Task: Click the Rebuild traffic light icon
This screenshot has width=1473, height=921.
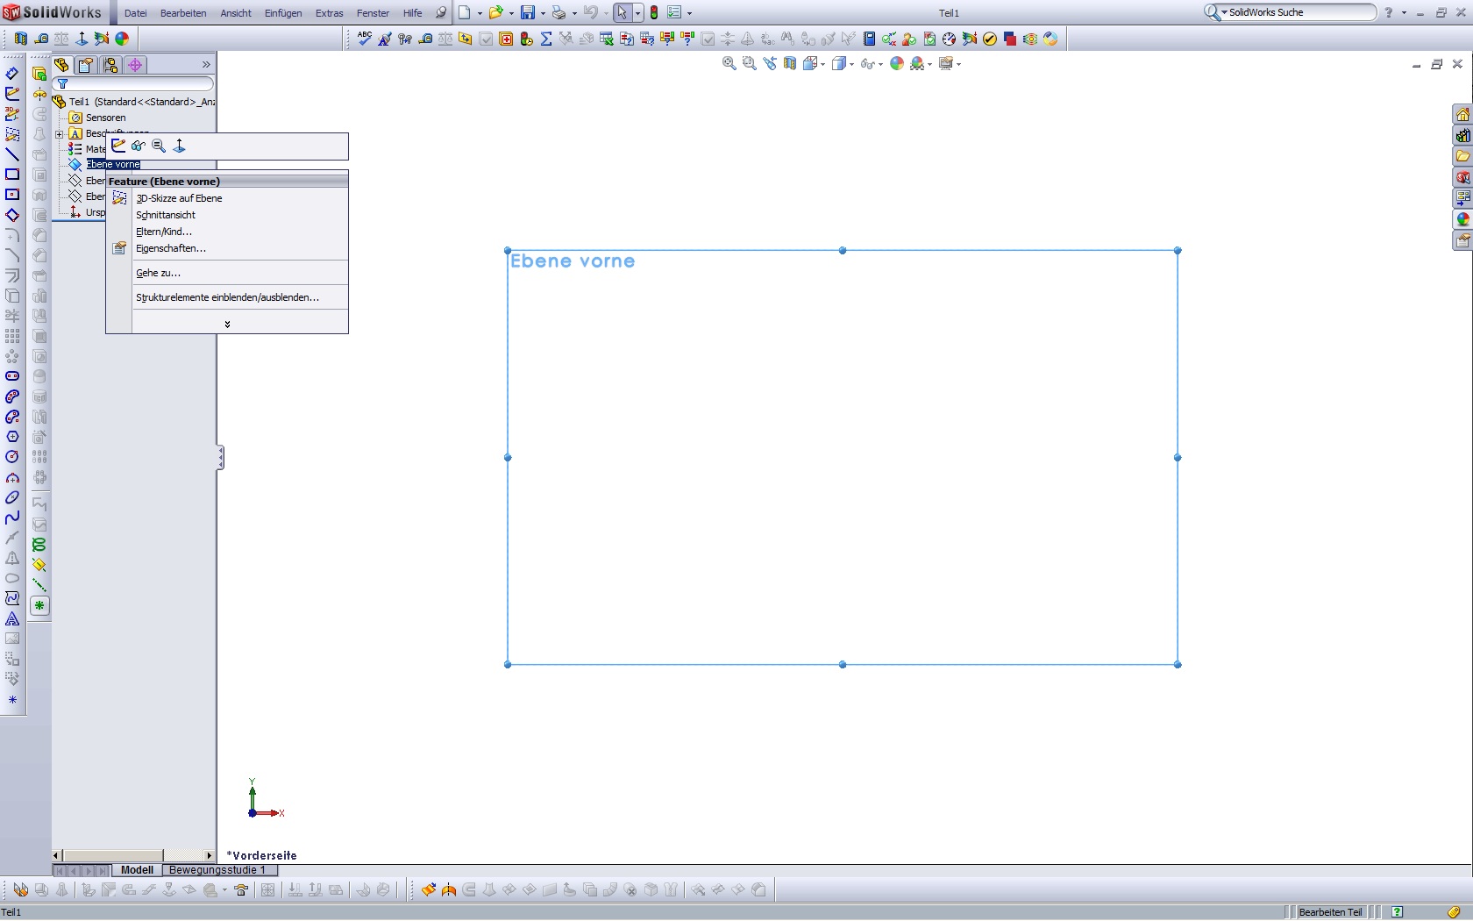Action: pyautogui.click(x=653, y=12)
